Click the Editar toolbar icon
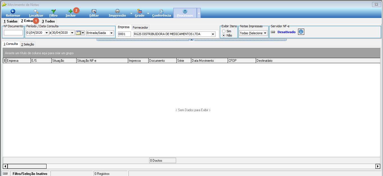This screenshot has height=176, width=383. pyautogui.click(x=94, y=11)
